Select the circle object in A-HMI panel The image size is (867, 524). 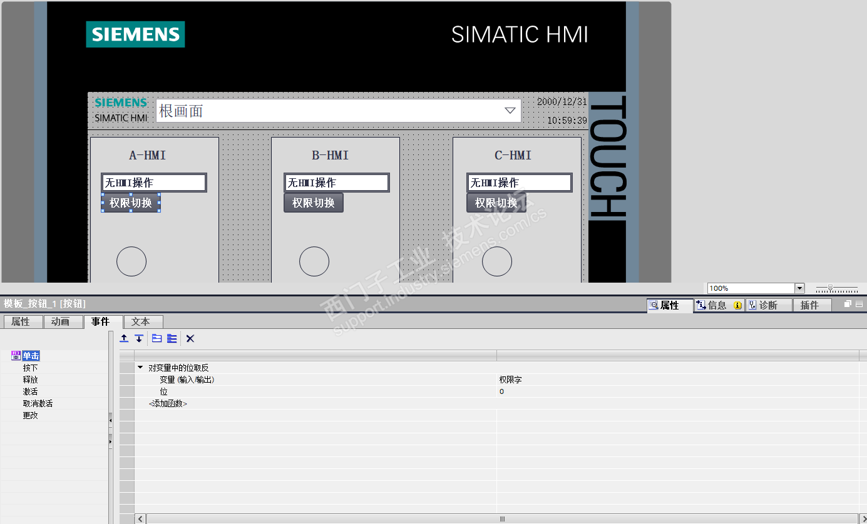131,261
